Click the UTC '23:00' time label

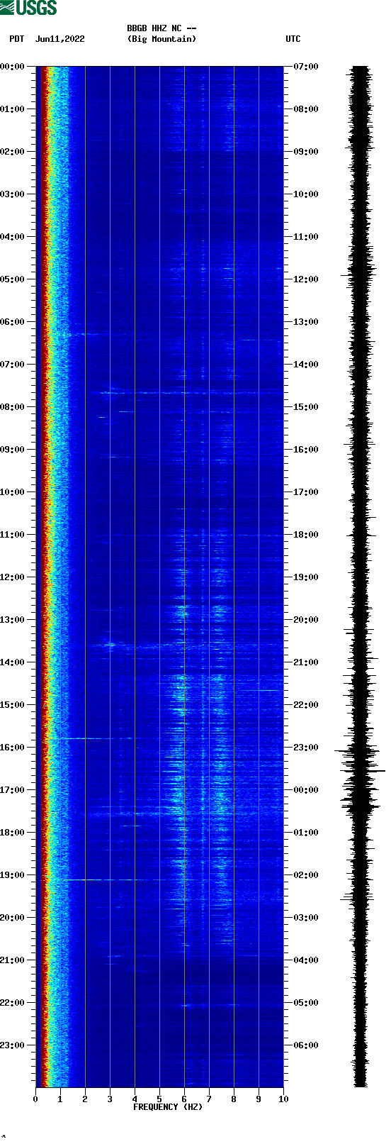click(306, 748)
